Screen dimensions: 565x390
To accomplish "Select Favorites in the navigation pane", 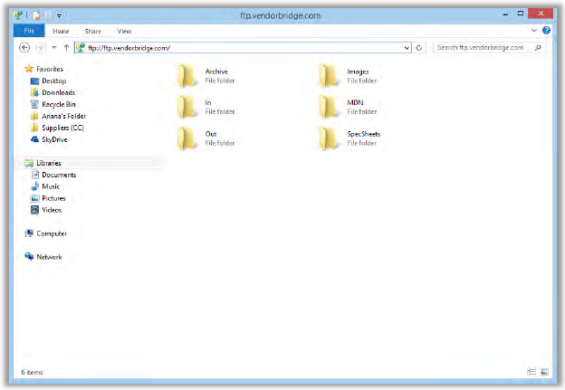I will (x=50, y=69).
